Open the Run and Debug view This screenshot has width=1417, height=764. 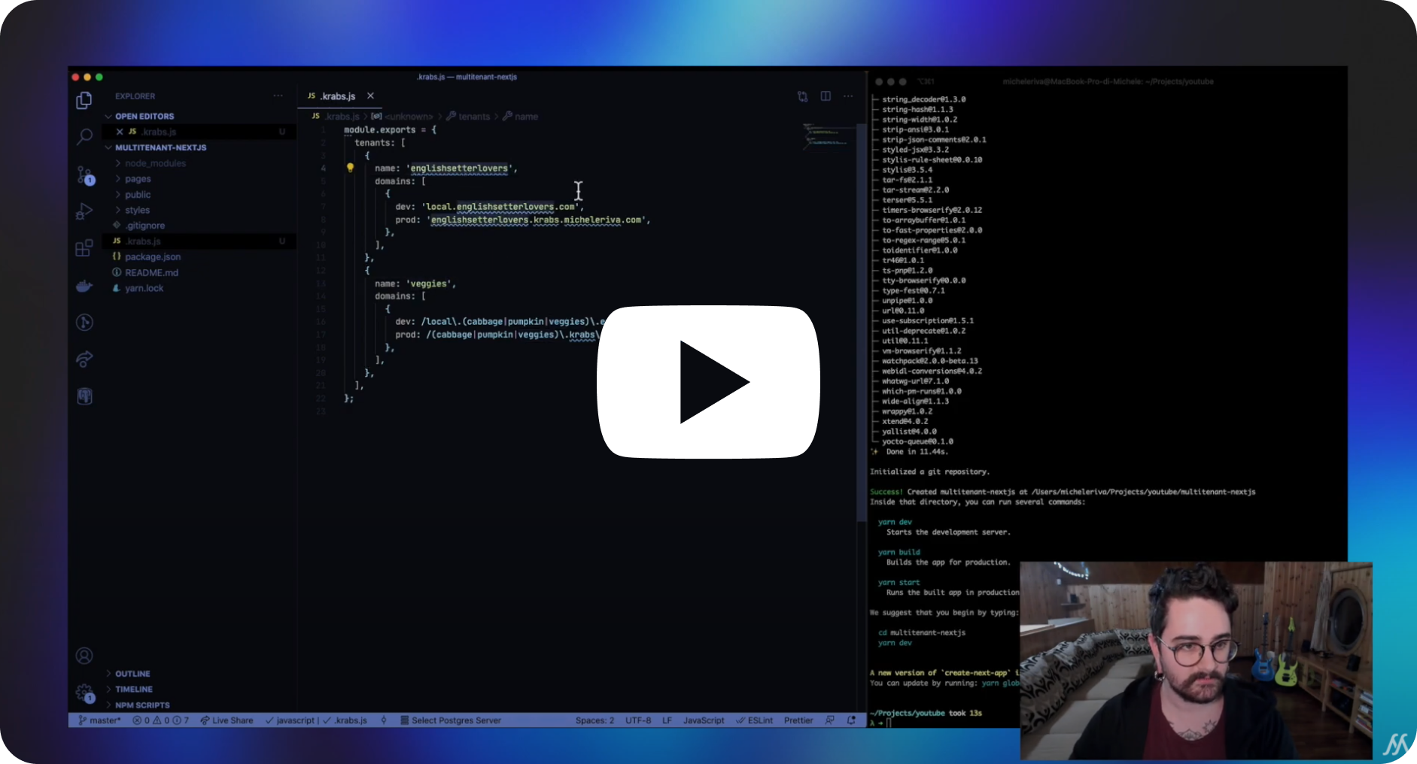(x=84, y=211)
